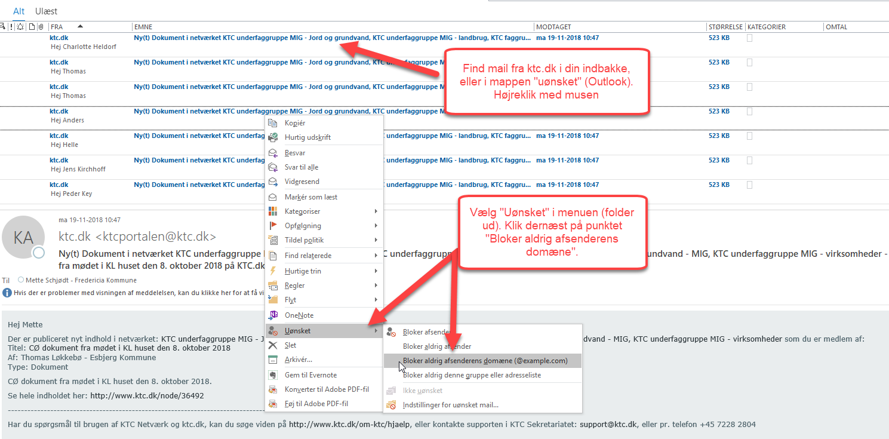The image size is (889, 439).
Task: Click the Slet delete X icon
Action: pos(273,345)
